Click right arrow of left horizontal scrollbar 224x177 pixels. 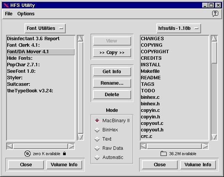click(71, 146)
